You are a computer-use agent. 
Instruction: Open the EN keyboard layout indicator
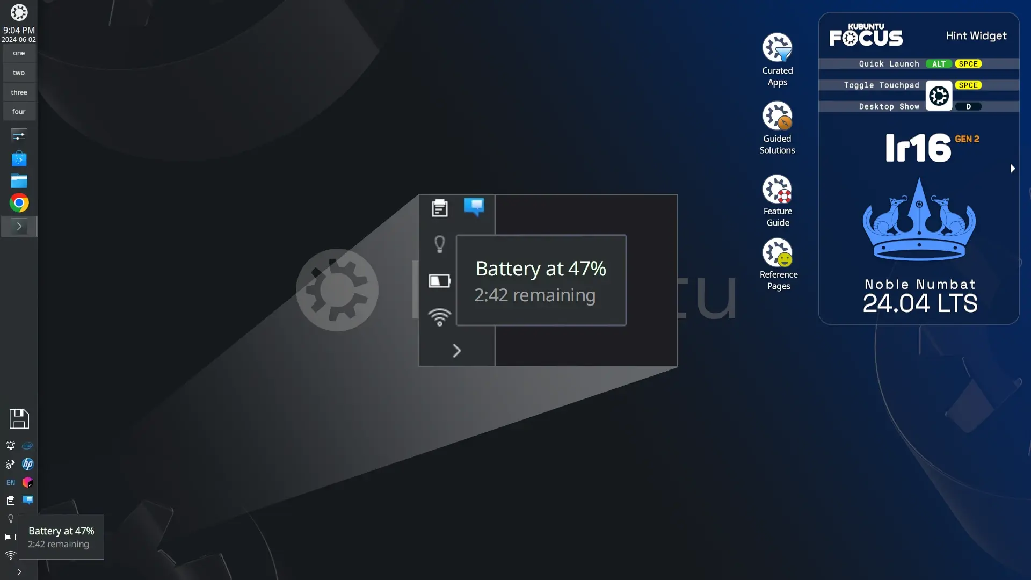click(x=10, y=482)
